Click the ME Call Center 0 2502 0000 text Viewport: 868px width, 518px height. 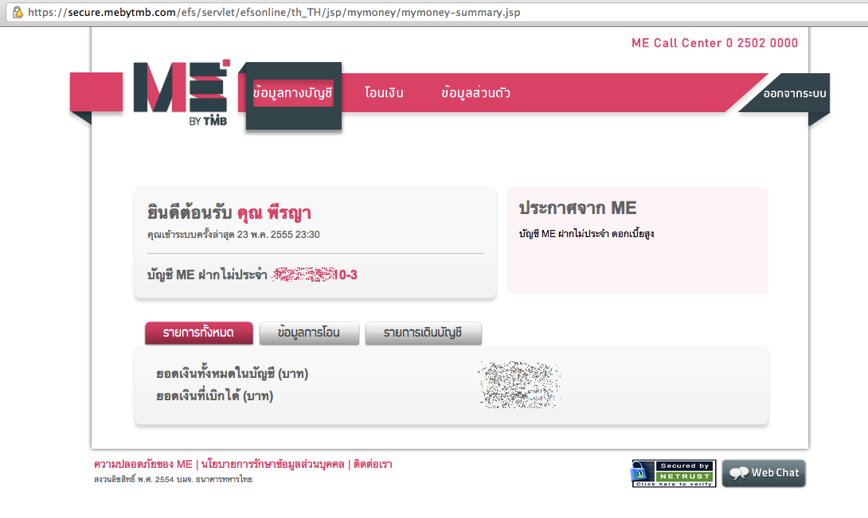(714, 43)
